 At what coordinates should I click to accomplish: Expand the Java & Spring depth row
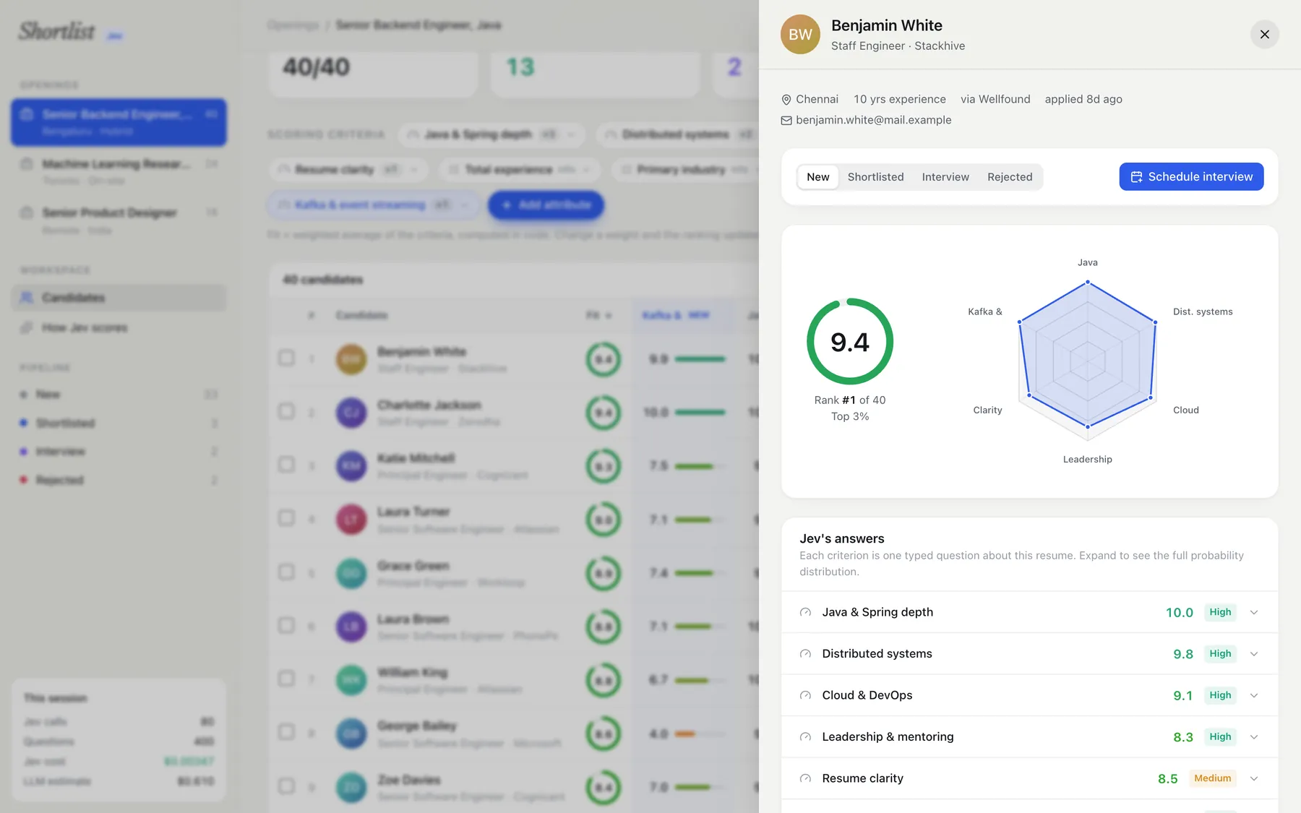pos(1029,612)
